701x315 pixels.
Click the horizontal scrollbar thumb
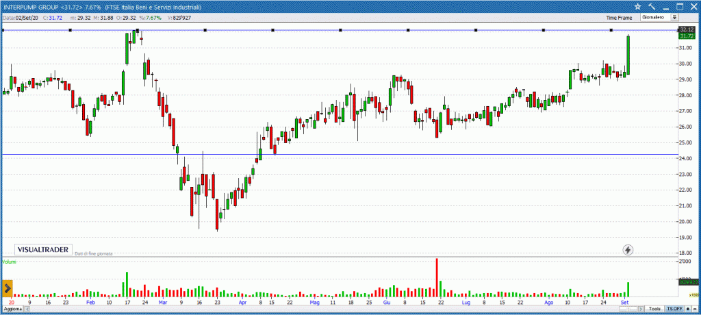[628, 310]
